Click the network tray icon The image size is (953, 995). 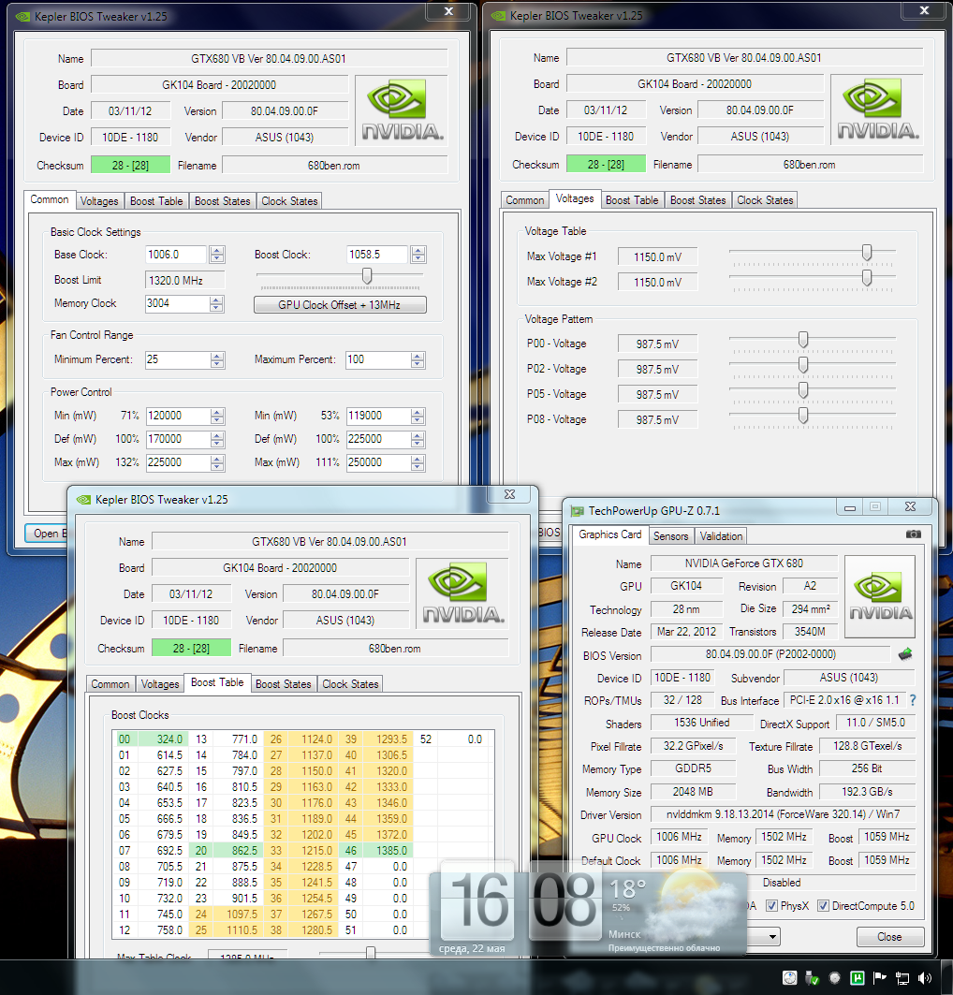tap(902, 978)
